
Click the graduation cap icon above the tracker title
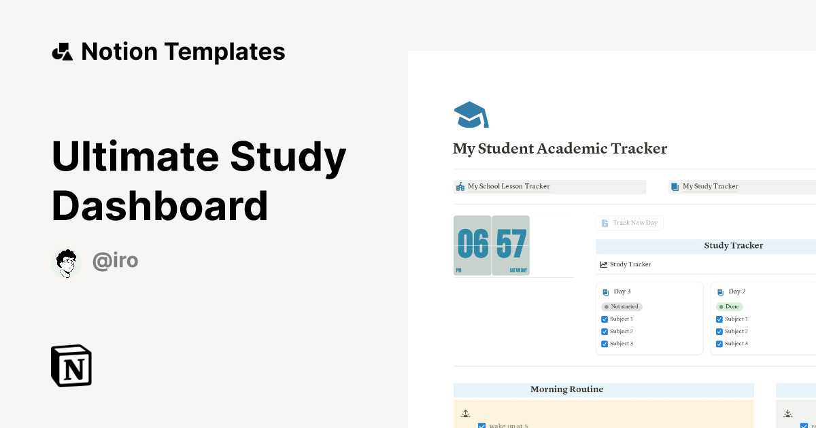[470, 113]
